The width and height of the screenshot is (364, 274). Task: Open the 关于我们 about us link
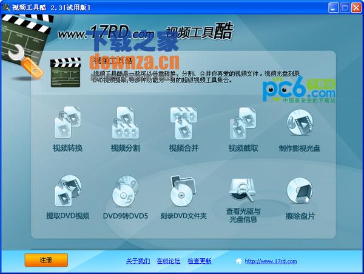click(x=138, y=261)
